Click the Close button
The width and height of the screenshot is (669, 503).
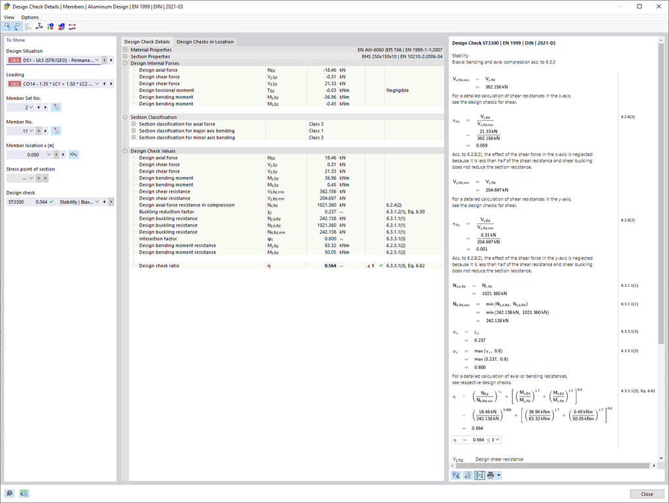pos(646,494)
